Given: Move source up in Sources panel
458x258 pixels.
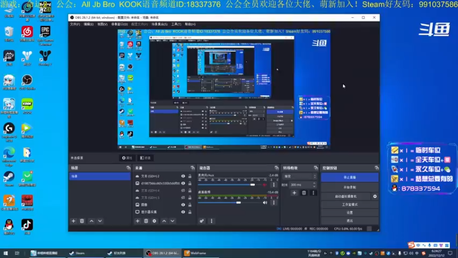Looking at the screenshot, I should pos(164,221).
